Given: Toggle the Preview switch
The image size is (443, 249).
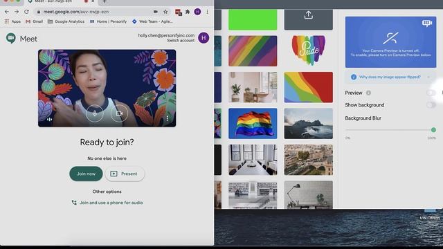Looking at the screenshot, I should pyautogui.click(x=431, y=93).
